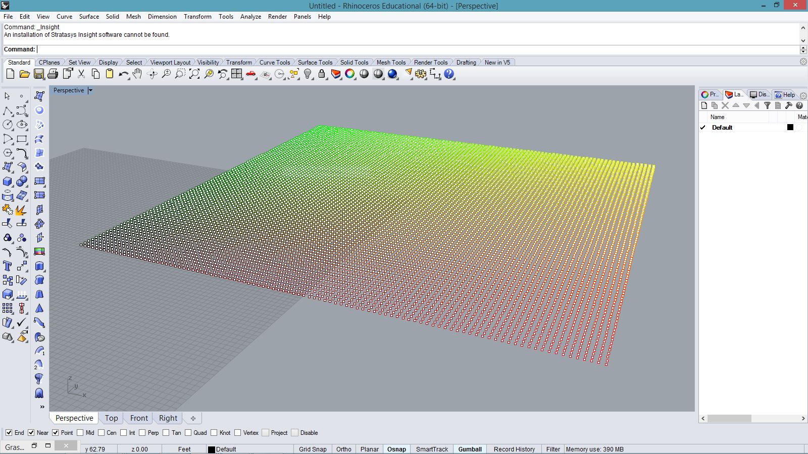
Task: Open the Four Viewports layout icon
Action: click(x=236, y=74)
